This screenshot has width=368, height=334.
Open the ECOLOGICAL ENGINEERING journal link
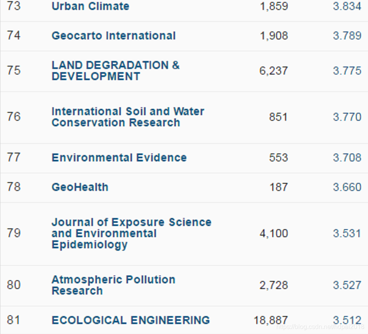click(131, 320)
